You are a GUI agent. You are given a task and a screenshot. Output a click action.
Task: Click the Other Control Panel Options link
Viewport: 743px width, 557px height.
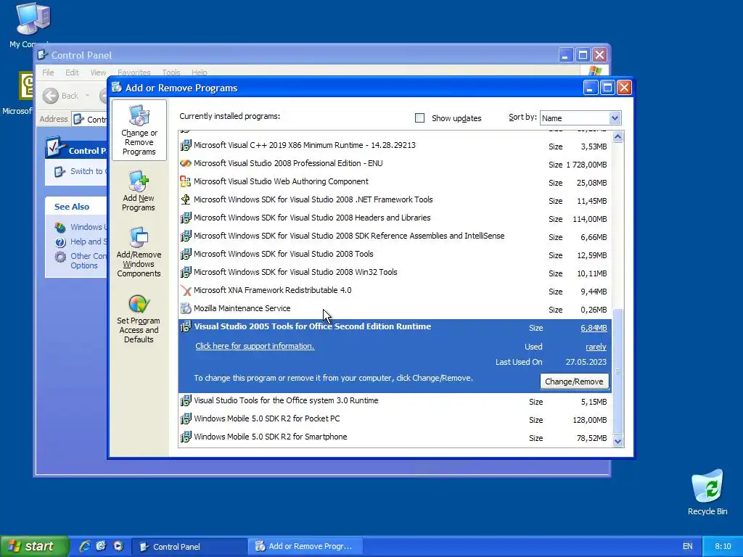coord(88,260)
